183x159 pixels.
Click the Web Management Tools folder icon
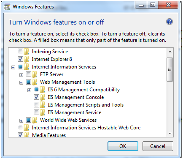[34, 82]
